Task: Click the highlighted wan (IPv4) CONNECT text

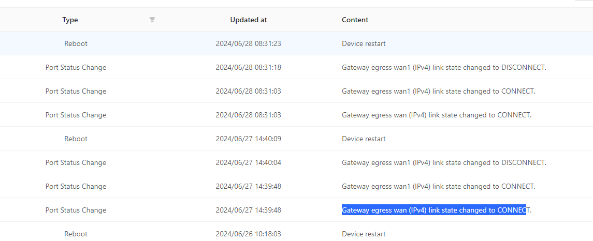Action: click(x=434, y=210)
